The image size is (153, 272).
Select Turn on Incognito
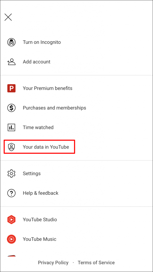click(x=42, y=42)
